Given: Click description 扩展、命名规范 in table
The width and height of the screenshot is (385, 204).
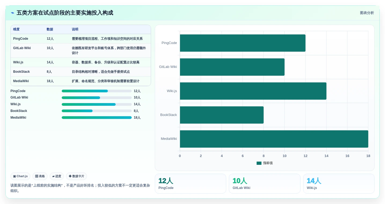Looking at the screenshot, I should pyautogui.click(x=106, y=81).
